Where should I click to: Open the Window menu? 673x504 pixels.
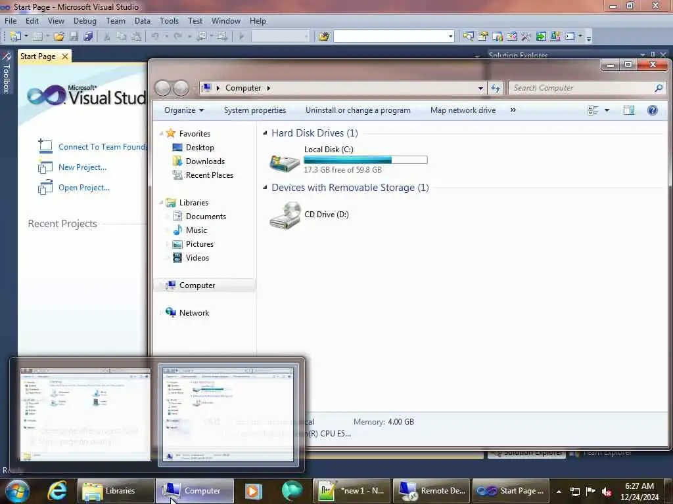[x=226, y=20]
